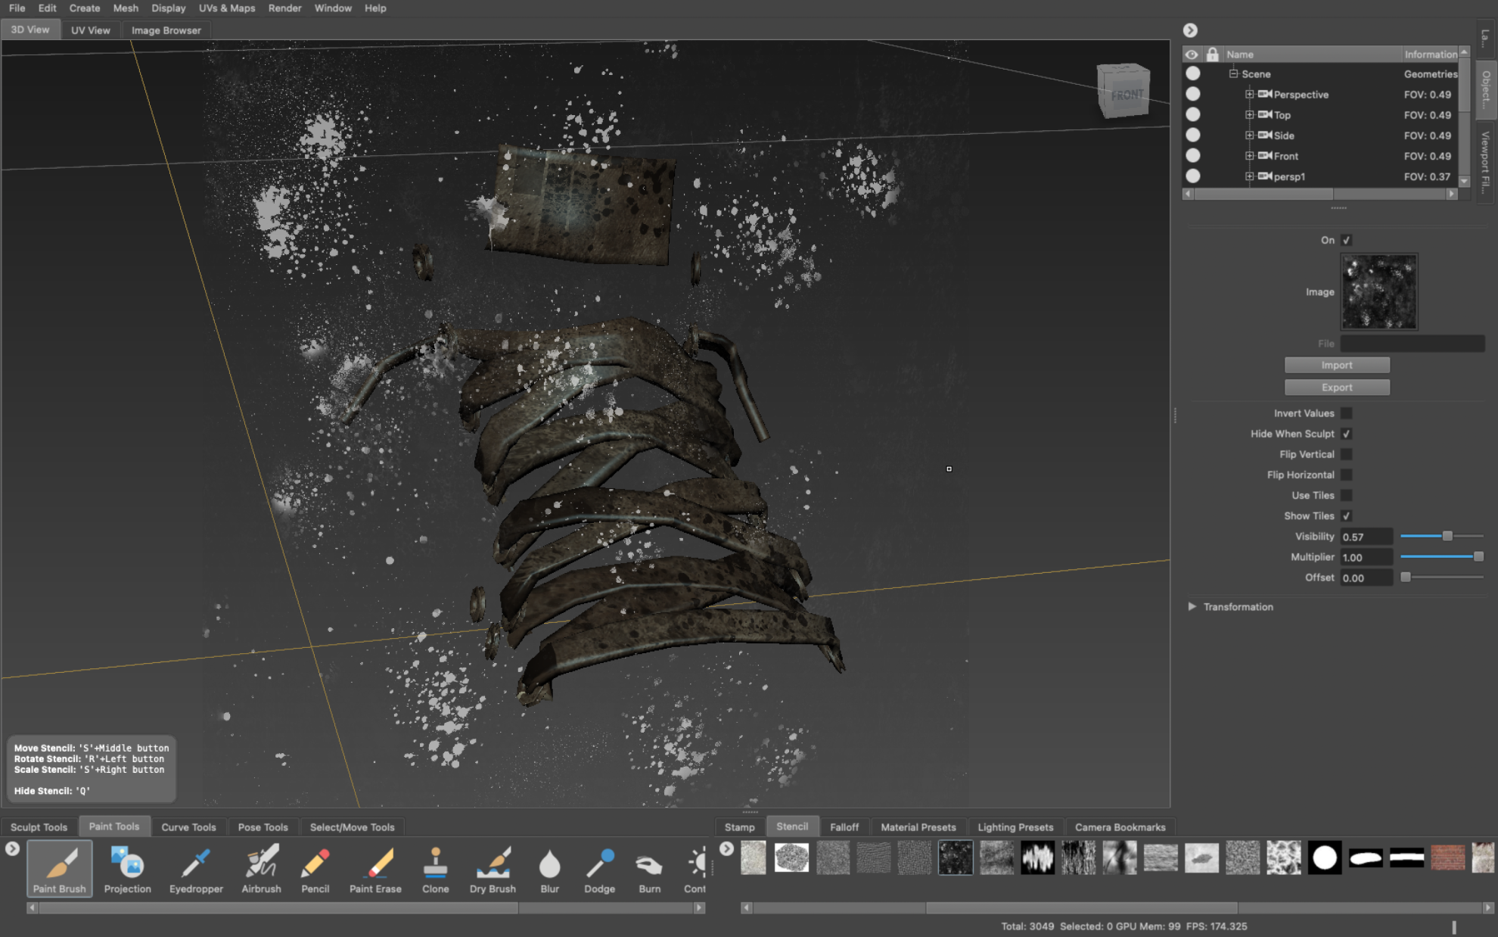Click the Export button

tap(1336, 387)
